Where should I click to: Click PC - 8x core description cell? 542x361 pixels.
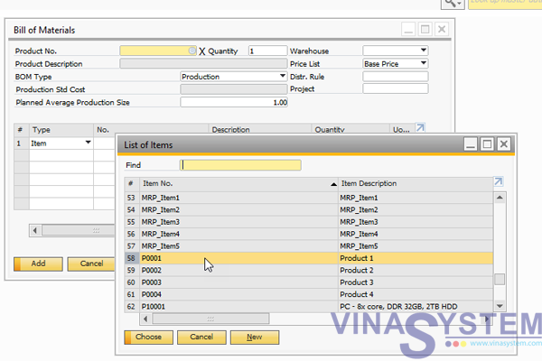pyautogui.click(x=416, y=307)
